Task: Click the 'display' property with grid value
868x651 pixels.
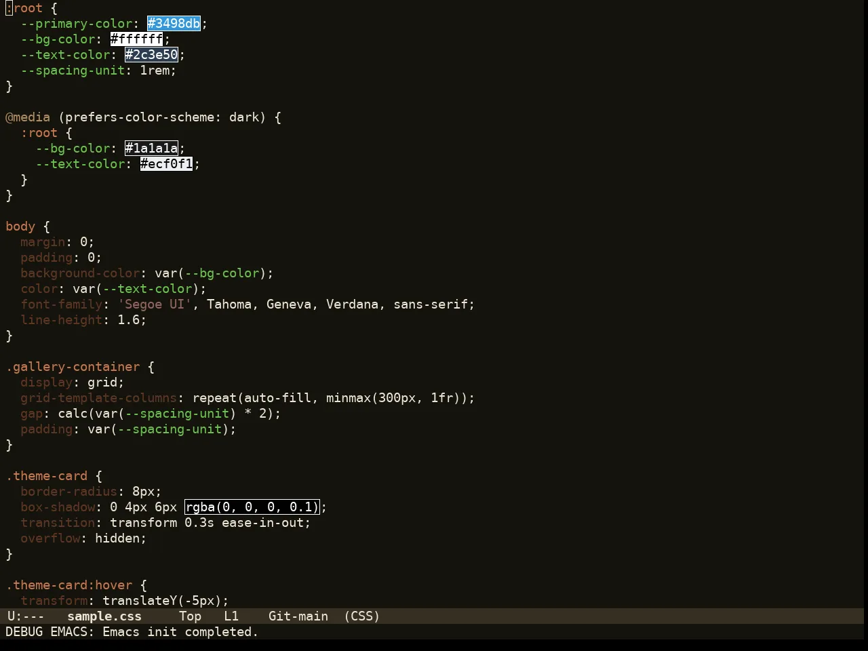Action: point(47,382)
